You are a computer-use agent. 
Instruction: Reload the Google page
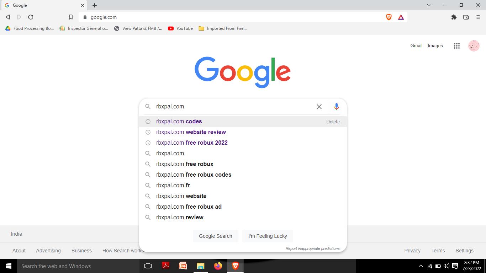click(31, 17)
